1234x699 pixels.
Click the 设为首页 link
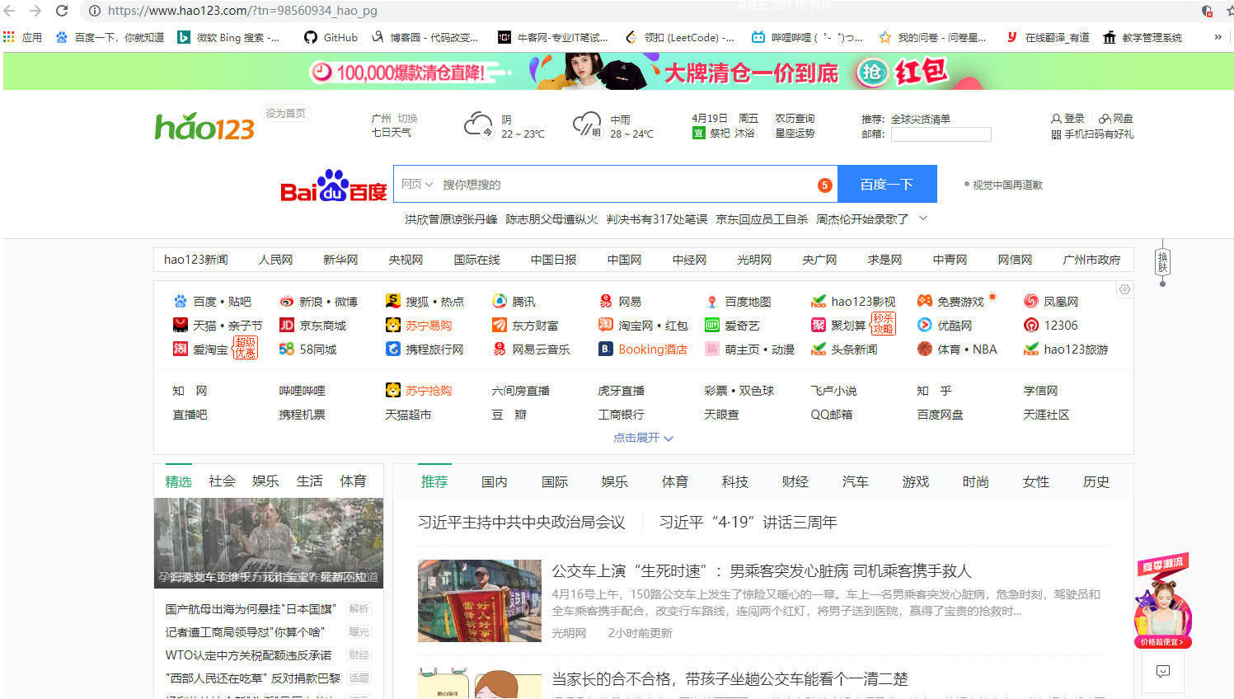(284, 113)
